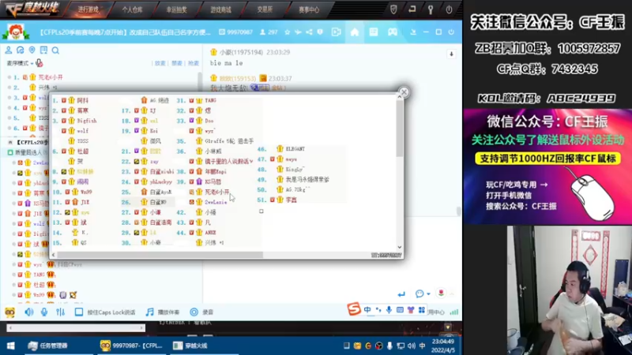The image size is (632, 355).
Task: Open the channel template panel icon
Action: (x=374, y=32)
